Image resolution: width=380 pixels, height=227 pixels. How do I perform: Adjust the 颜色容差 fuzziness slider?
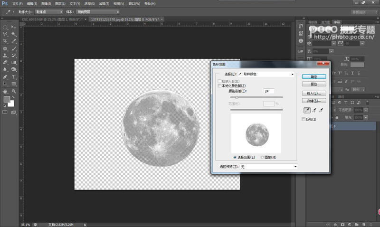(x=237, y=97)
